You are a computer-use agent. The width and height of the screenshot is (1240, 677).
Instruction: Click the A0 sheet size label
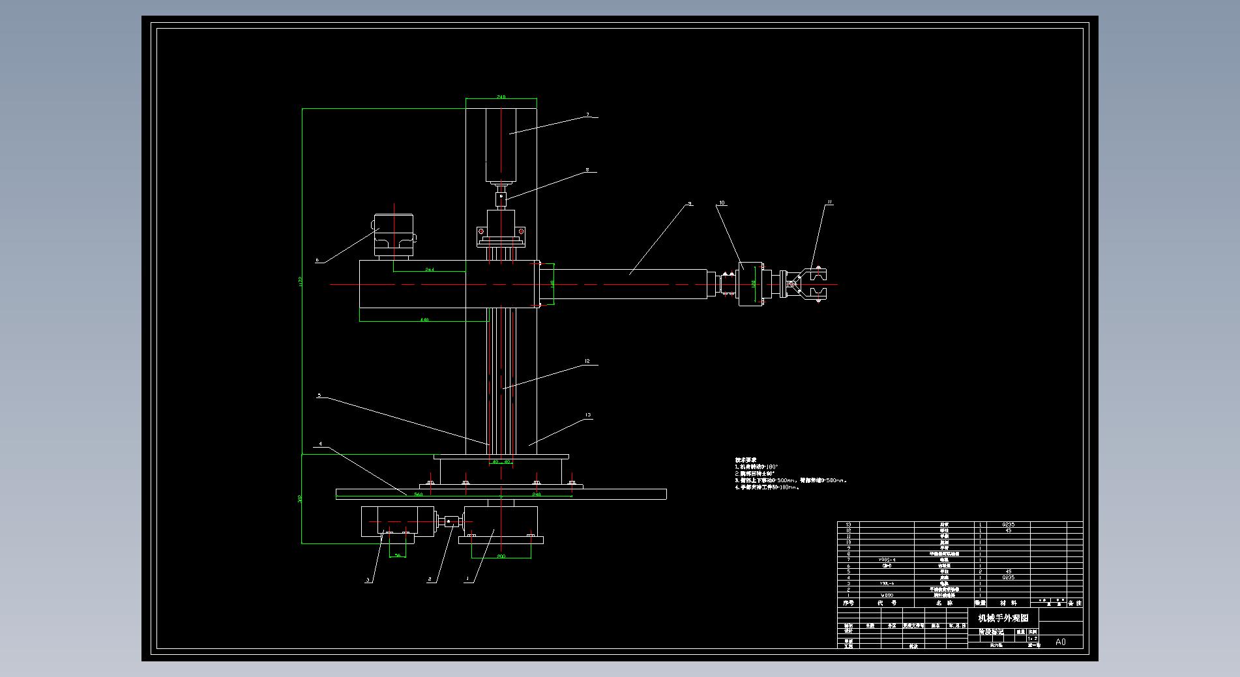click(x=1061, y=642)
